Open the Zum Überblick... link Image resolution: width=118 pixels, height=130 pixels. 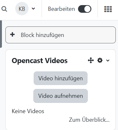[89, 120]
